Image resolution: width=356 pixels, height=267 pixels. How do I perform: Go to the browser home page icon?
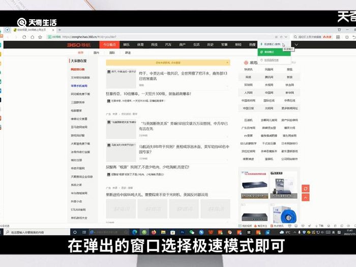[x=32, y=37]
